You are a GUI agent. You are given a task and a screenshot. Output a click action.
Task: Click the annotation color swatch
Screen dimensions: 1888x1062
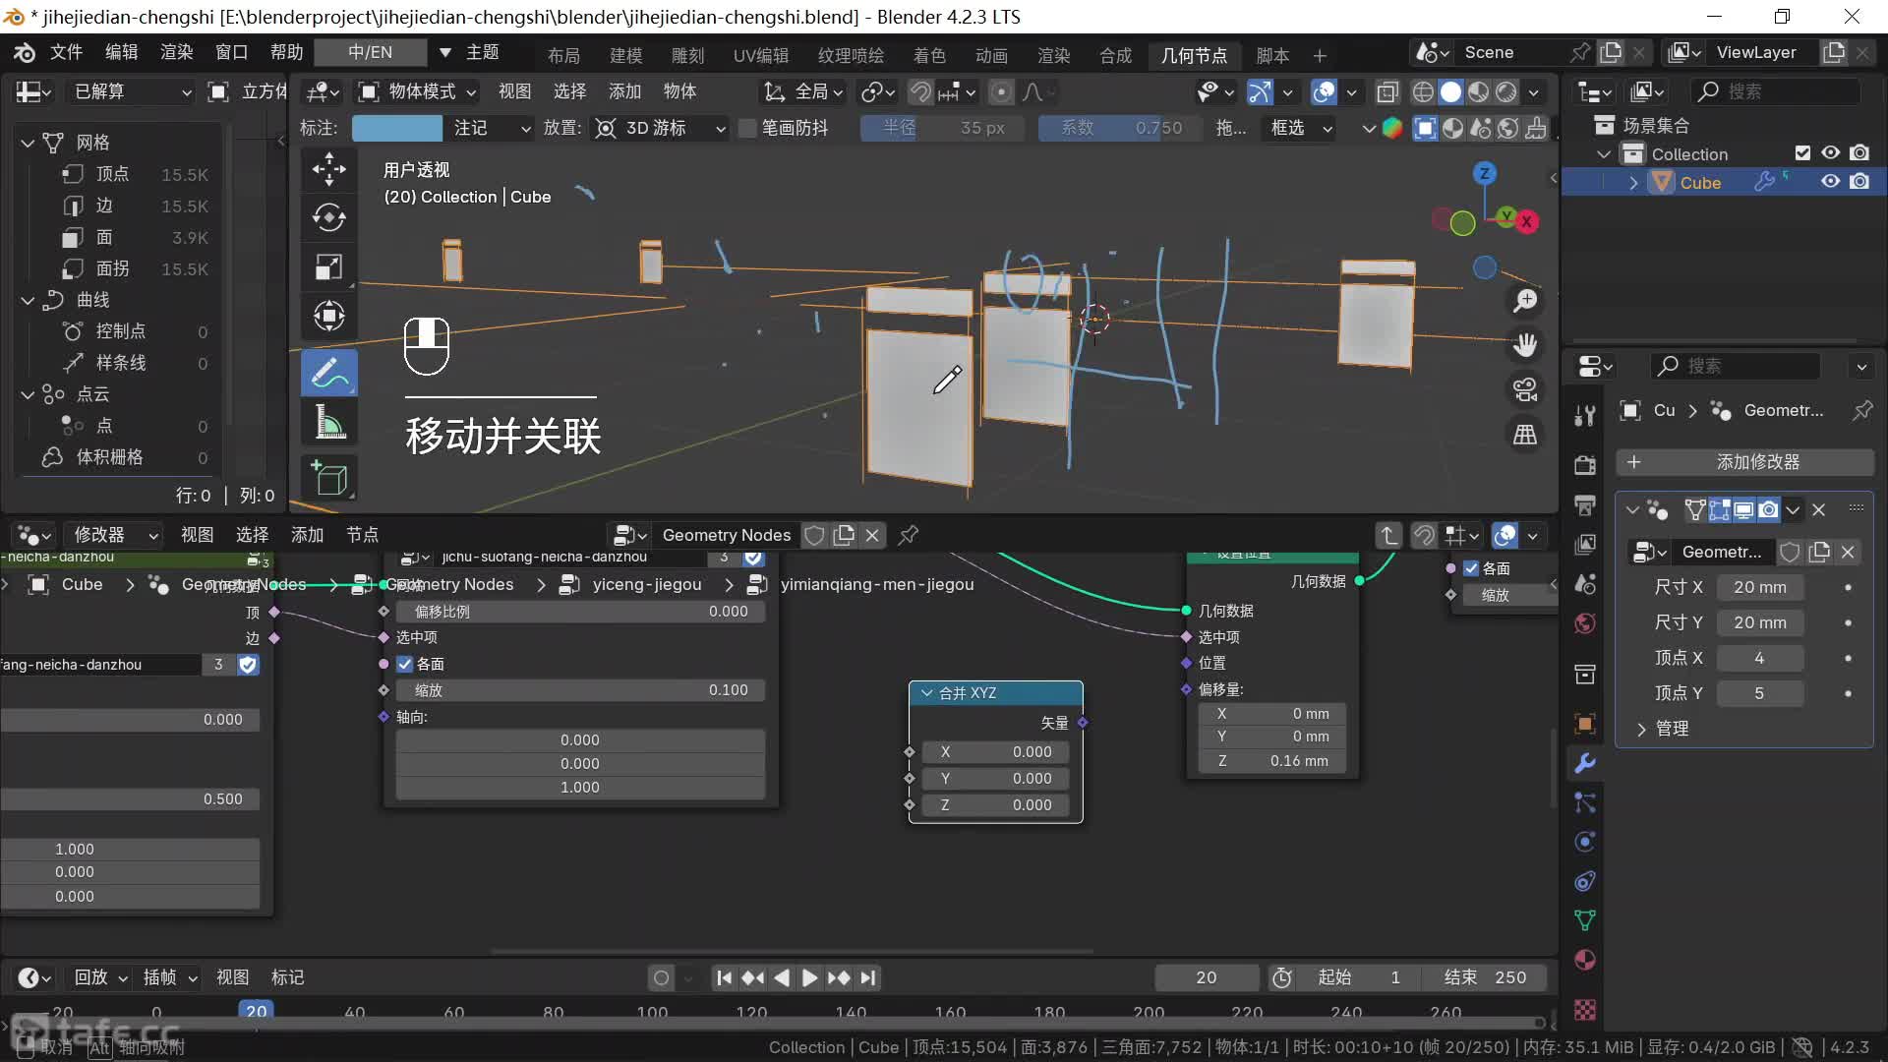click(x=396, y=128)
